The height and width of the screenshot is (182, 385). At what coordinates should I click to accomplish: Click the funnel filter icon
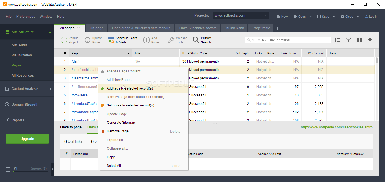pyautogui.click(x=349, y=40)
